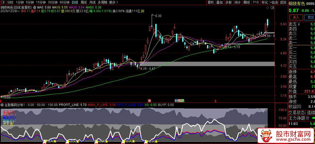Switch to the 日线 daily chart tab
This screenshot has height=144, width=315.
click(75, 2)
